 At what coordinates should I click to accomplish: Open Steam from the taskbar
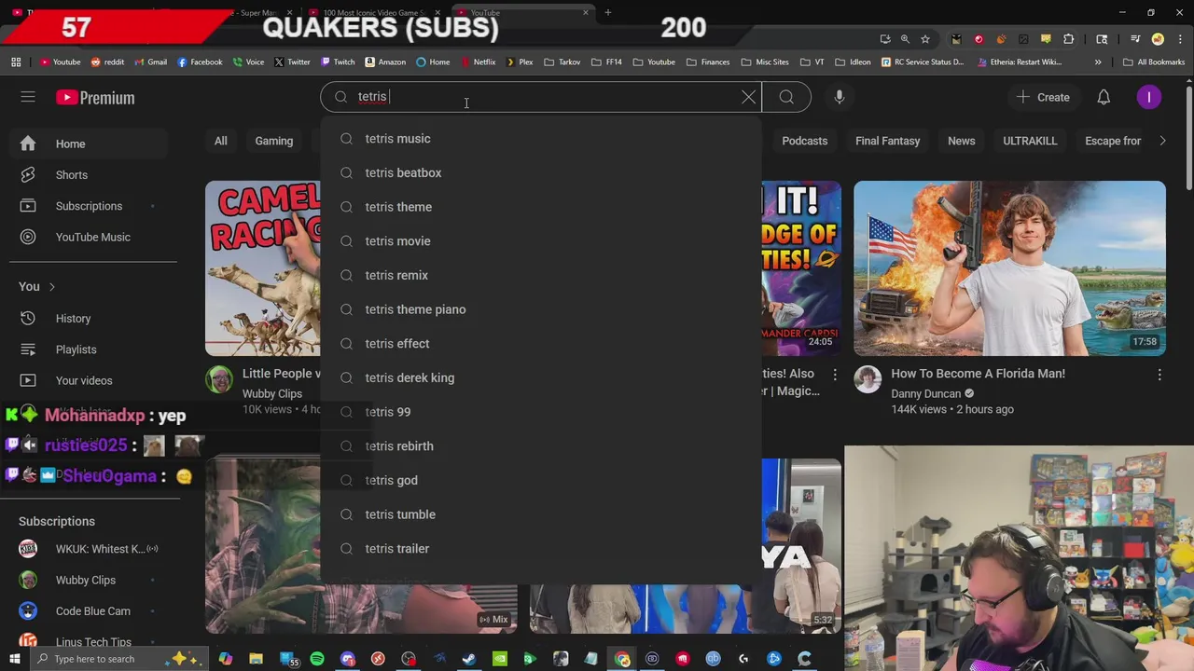click(469, 659)
